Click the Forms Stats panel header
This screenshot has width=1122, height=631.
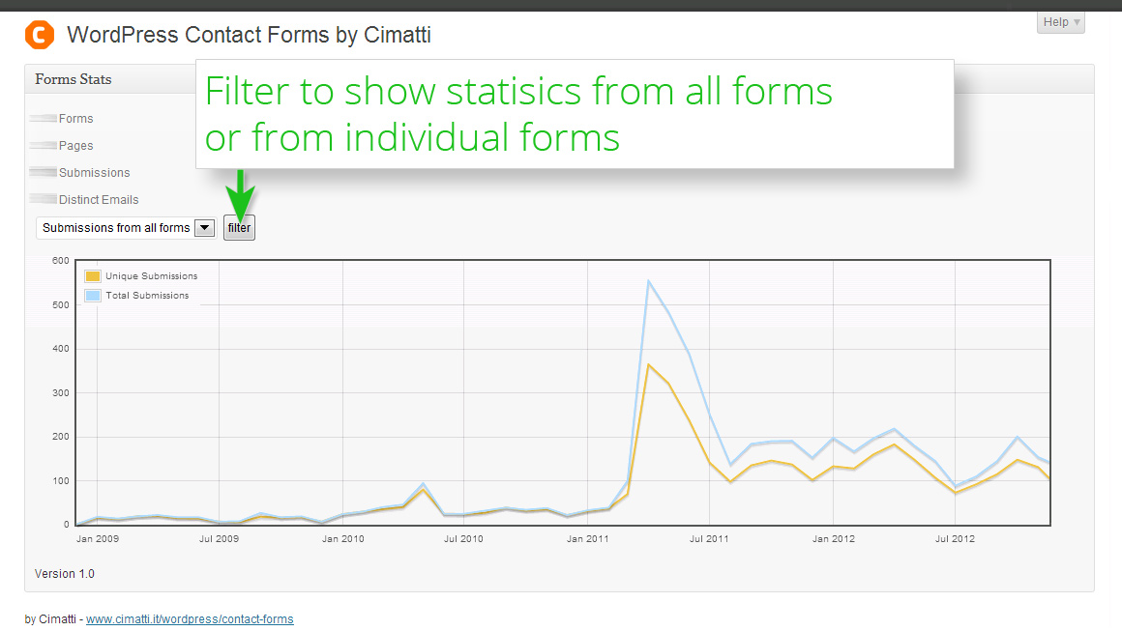73,79
